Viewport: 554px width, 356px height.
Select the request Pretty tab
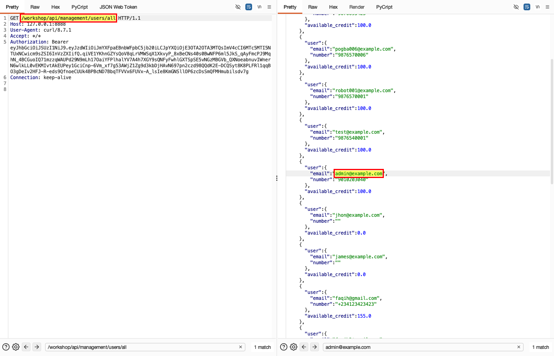pyautogui.click(x=12, y=7)
